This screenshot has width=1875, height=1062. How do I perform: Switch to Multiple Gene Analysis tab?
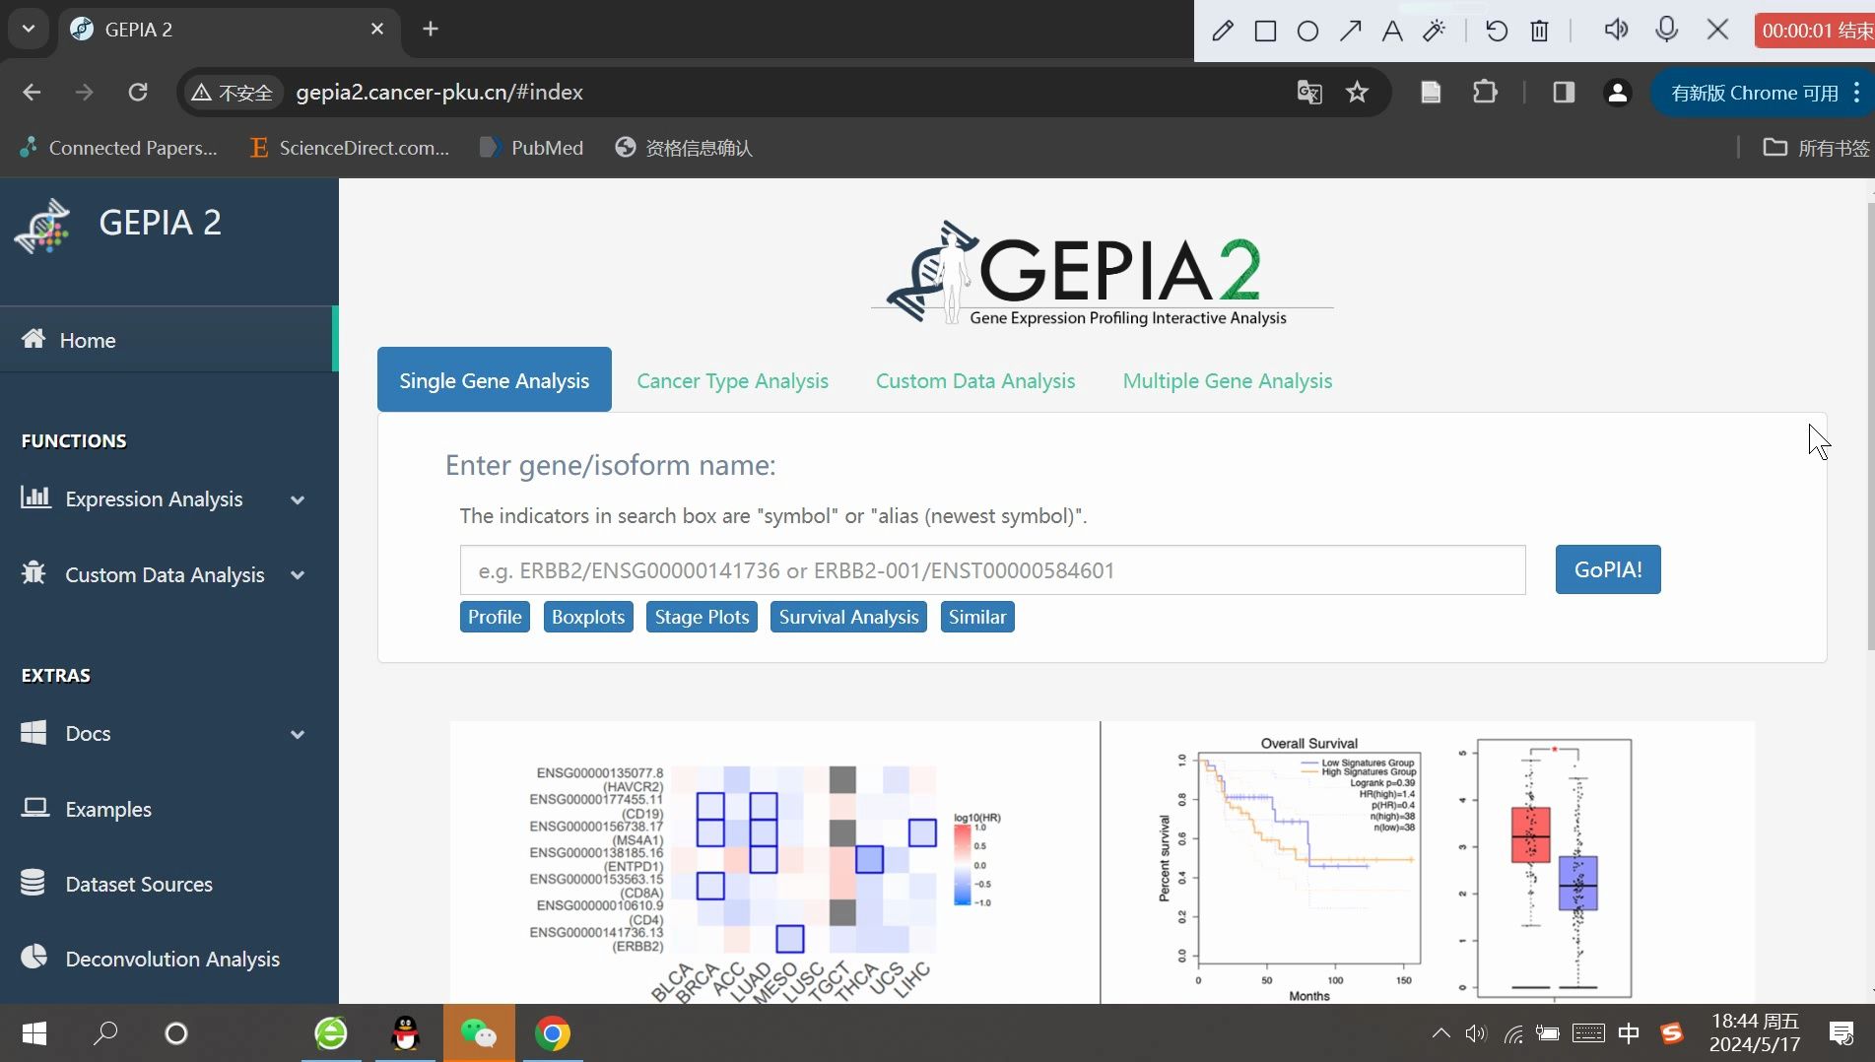(x=1228, y=380)
